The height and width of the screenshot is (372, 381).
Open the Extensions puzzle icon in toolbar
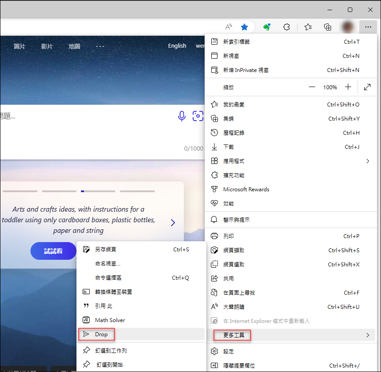pyautogui.click(x=286, y=27)
